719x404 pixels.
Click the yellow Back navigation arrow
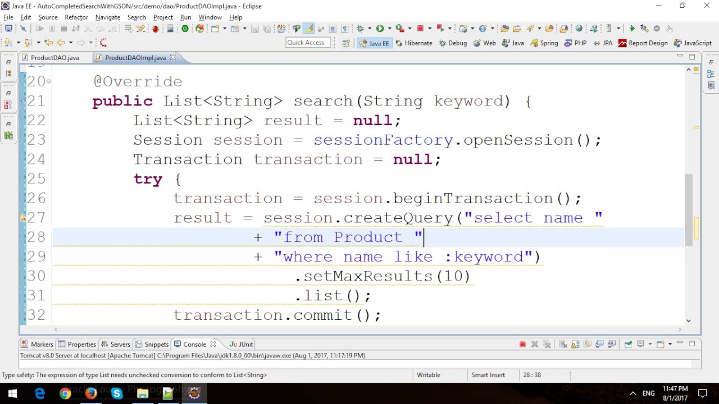(x=61, y=43)
